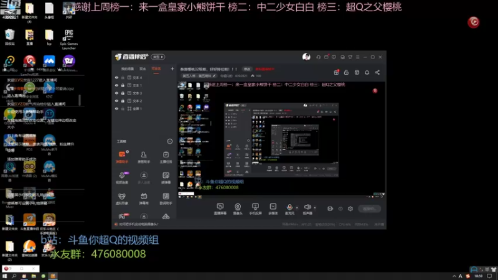Show hidden icons in Windows system tray

coord(454,276)
